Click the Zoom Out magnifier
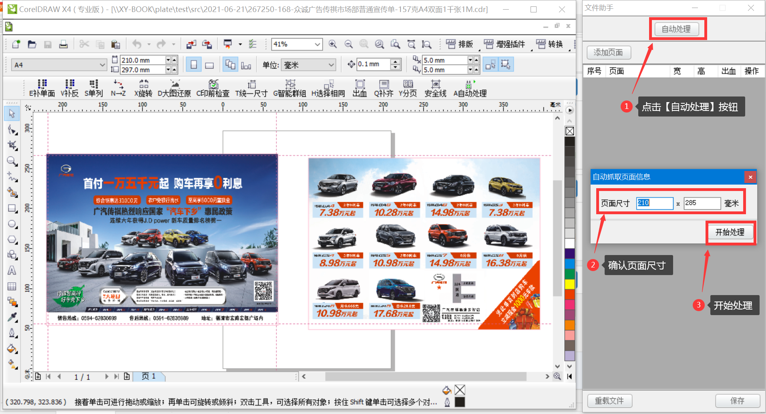 tap(349, 44)
